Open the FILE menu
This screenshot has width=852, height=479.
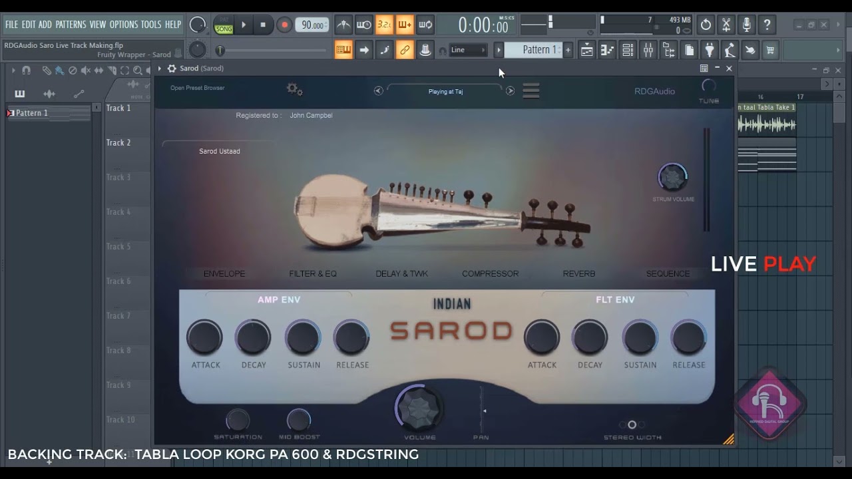11,25
